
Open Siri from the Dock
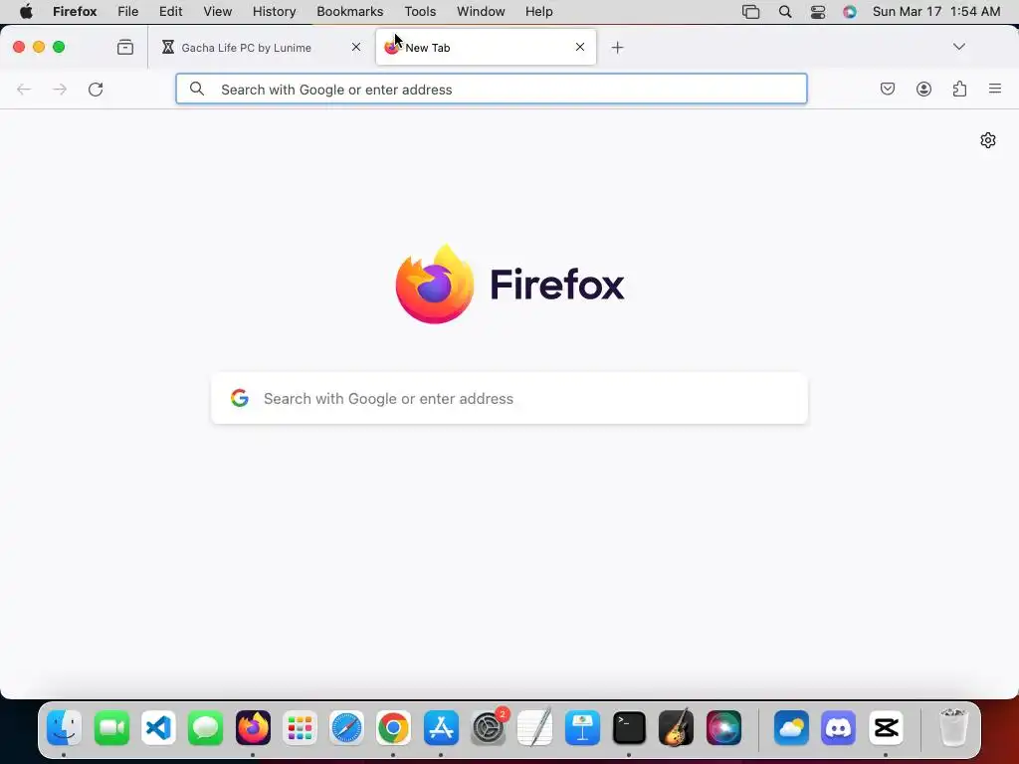723,727
